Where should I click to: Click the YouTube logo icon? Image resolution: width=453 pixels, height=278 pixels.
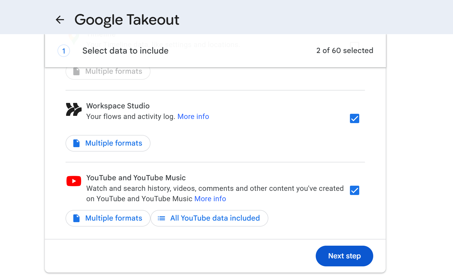coord(74,181)
